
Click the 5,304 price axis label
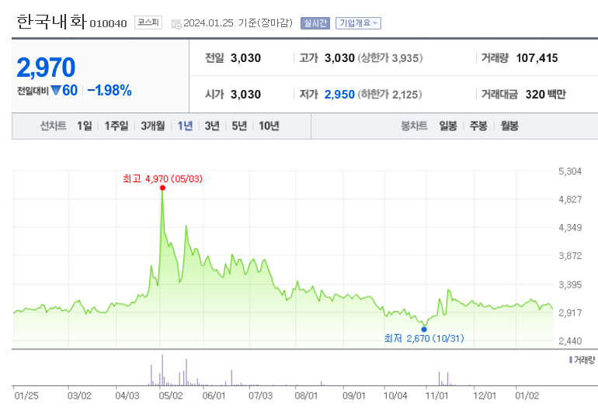[570, 171]
